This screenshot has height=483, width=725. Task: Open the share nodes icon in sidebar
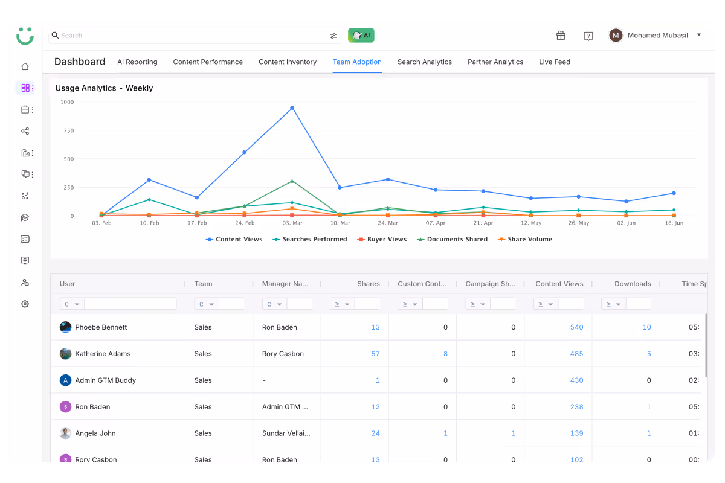(25, 131)
